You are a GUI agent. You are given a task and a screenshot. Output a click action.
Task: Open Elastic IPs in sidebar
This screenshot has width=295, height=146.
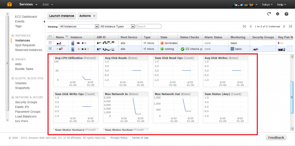coord(22,107)
